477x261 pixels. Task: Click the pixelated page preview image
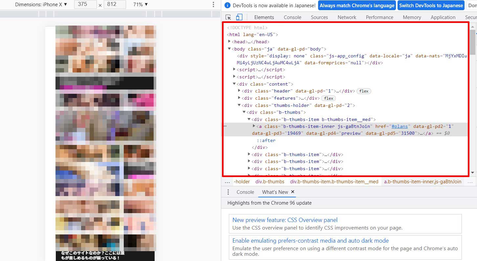tap(105, 138)
